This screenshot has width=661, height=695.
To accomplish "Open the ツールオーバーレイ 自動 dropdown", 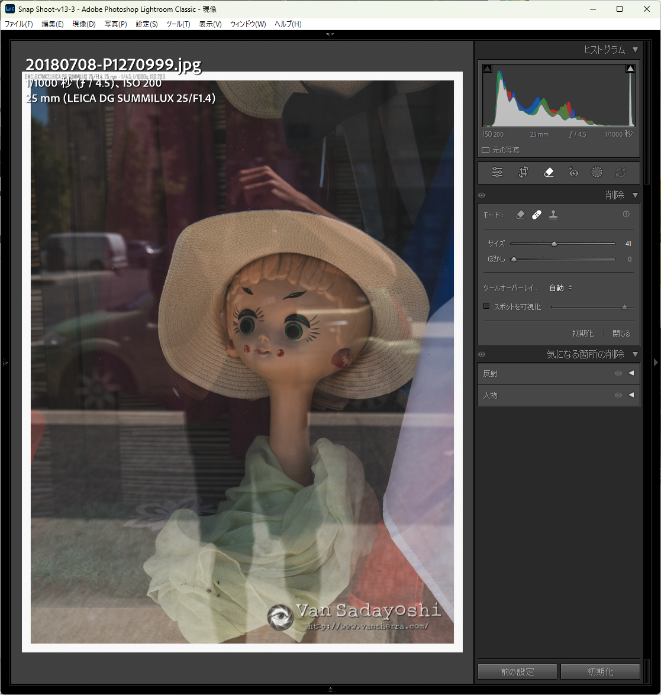I will coord(560,288).
